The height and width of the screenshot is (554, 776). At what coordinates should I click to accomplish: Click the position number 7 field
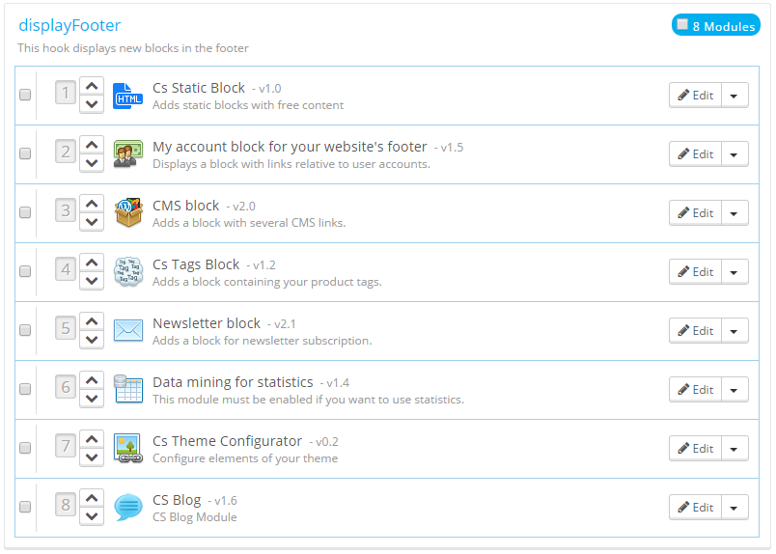(66, 447)
